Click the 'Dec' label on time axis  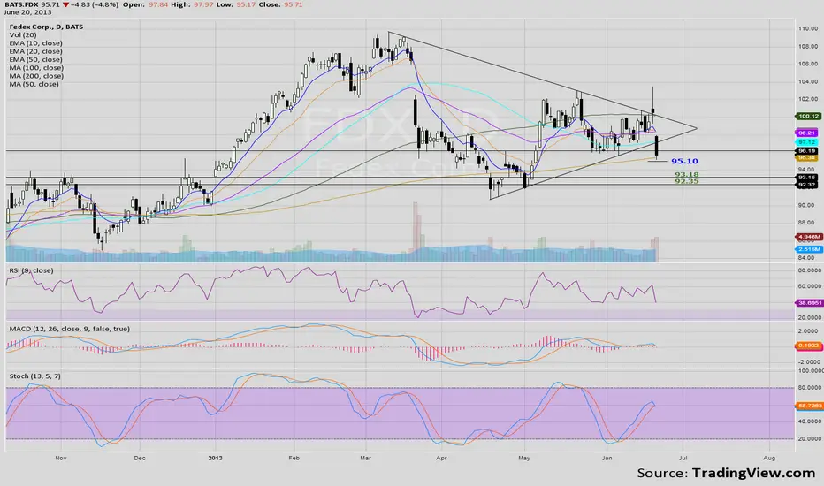tap(140, 458)
